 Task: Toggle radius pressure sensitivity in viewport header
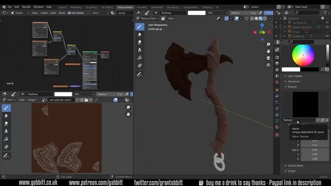[260, 13]
